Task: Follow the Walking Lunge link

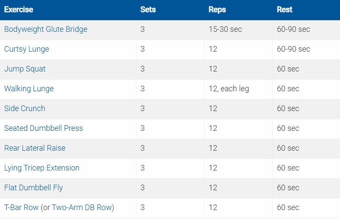Action: click(29, 89)
